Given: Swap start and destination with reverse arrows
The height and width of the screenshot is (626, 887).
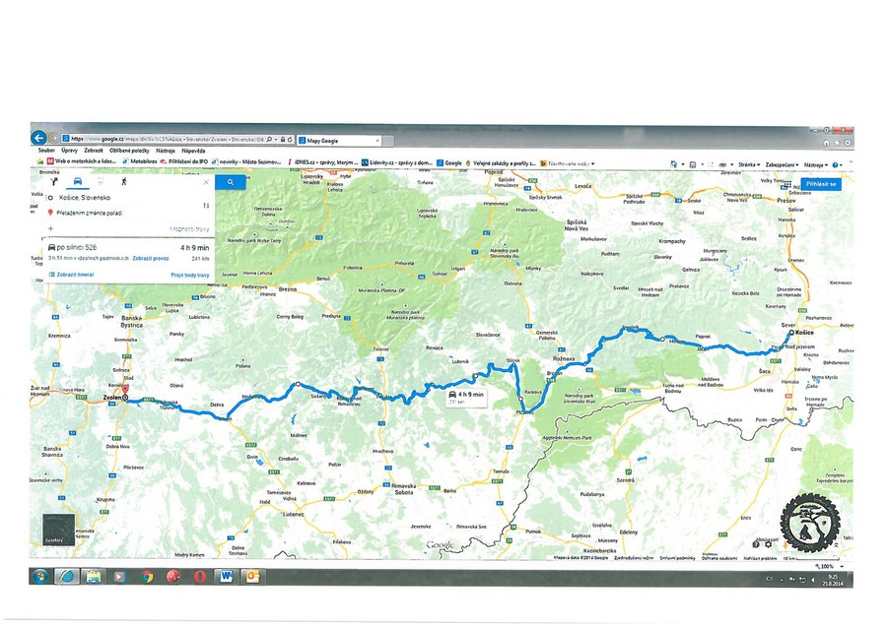Looking at the screenshot, I should [x=206, y=205].
